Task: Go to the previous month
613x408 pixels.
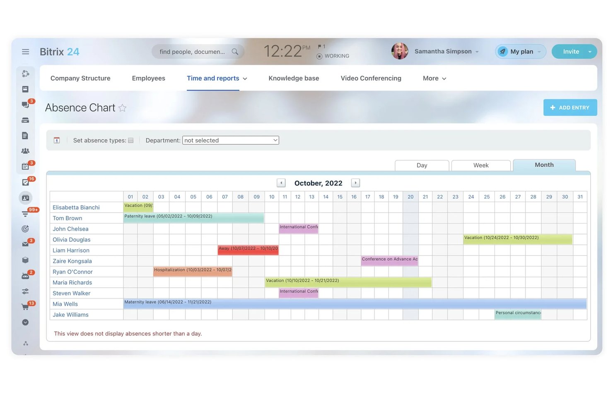Action: pos(281,183)
